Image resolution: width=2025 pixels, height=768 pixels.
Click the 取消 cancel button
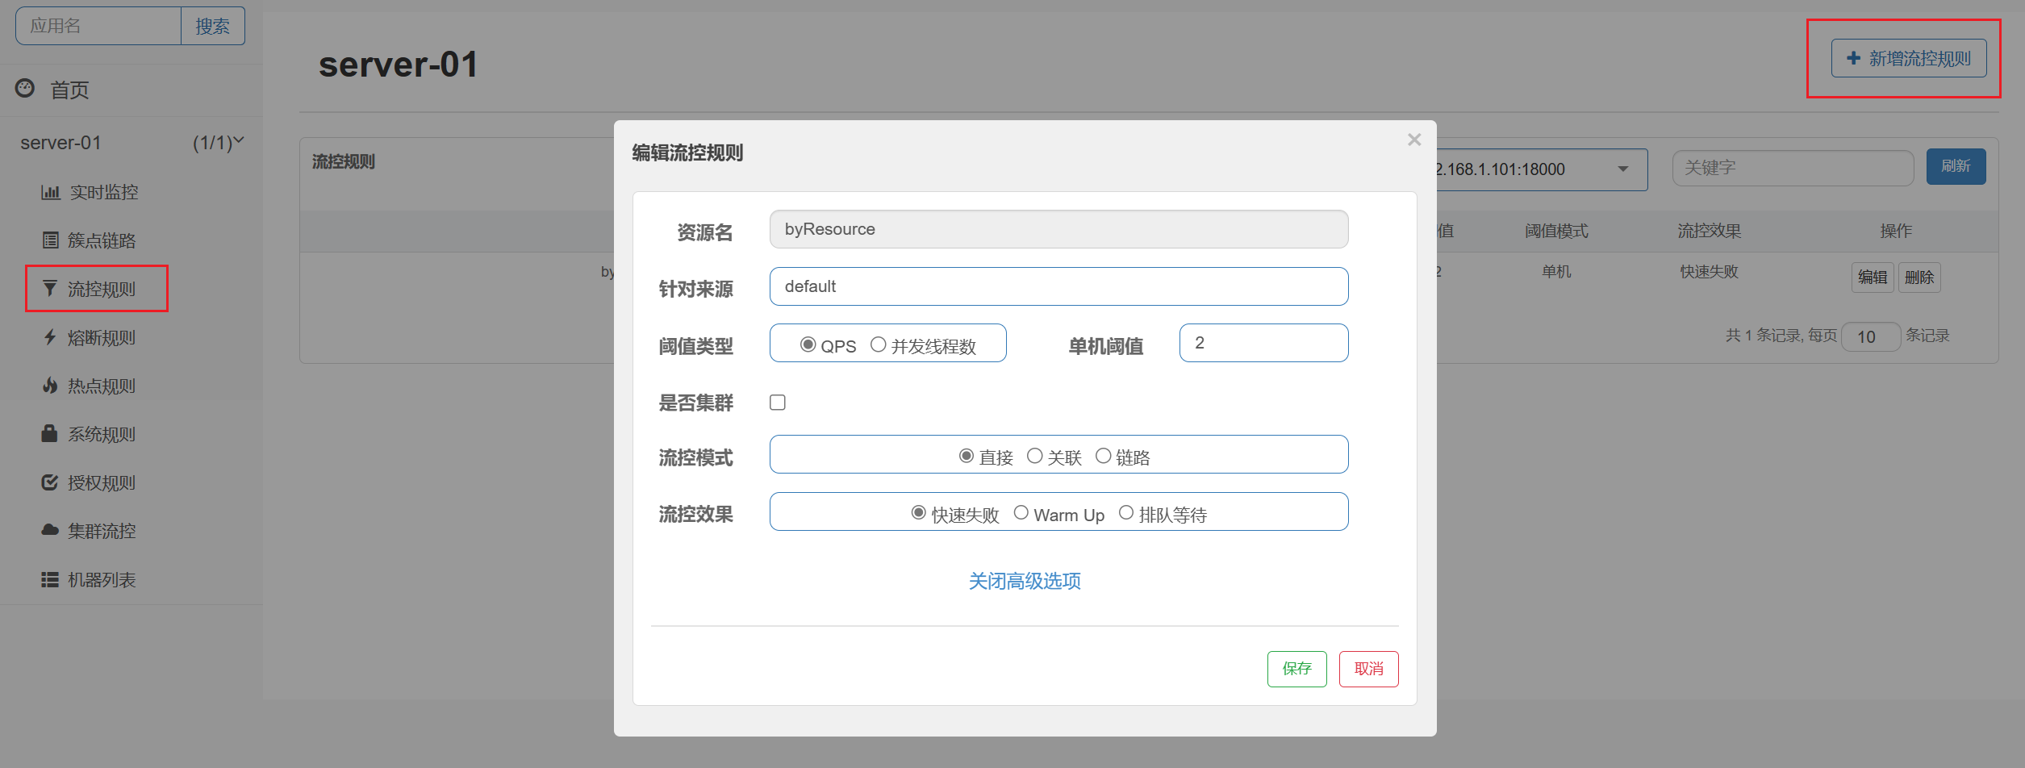(x=1368, y=669)
